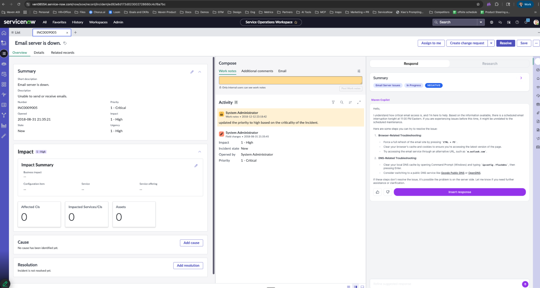Click the thumbs down feedback icon
Image resolution: width=540 pixels, height=288 pixels.
click(388, 192)
